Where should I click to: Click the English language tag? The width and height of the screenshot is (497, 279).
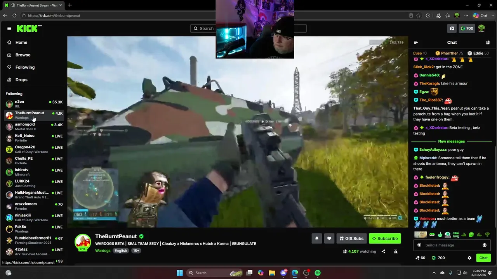pos(120,251)
